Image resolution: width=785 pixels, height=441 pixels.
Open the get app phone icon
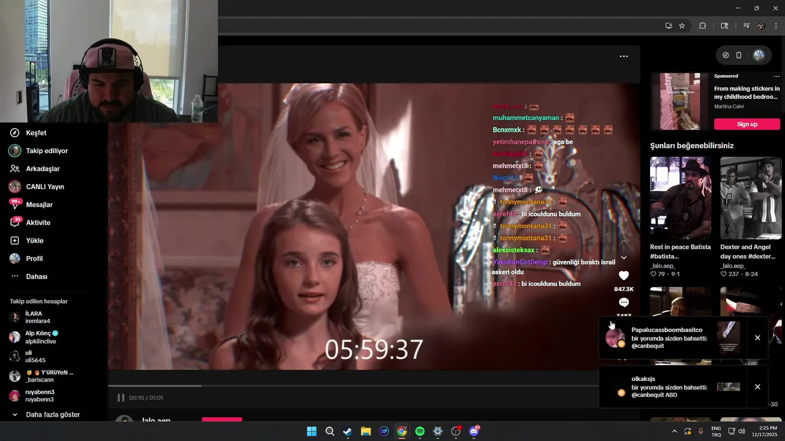click(739, 55)
